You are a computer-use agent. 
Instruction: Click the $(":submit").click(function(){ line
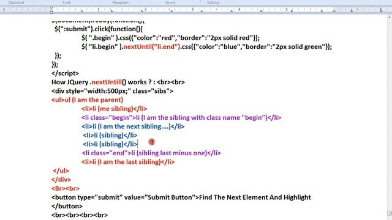click(x=99, y=29)
